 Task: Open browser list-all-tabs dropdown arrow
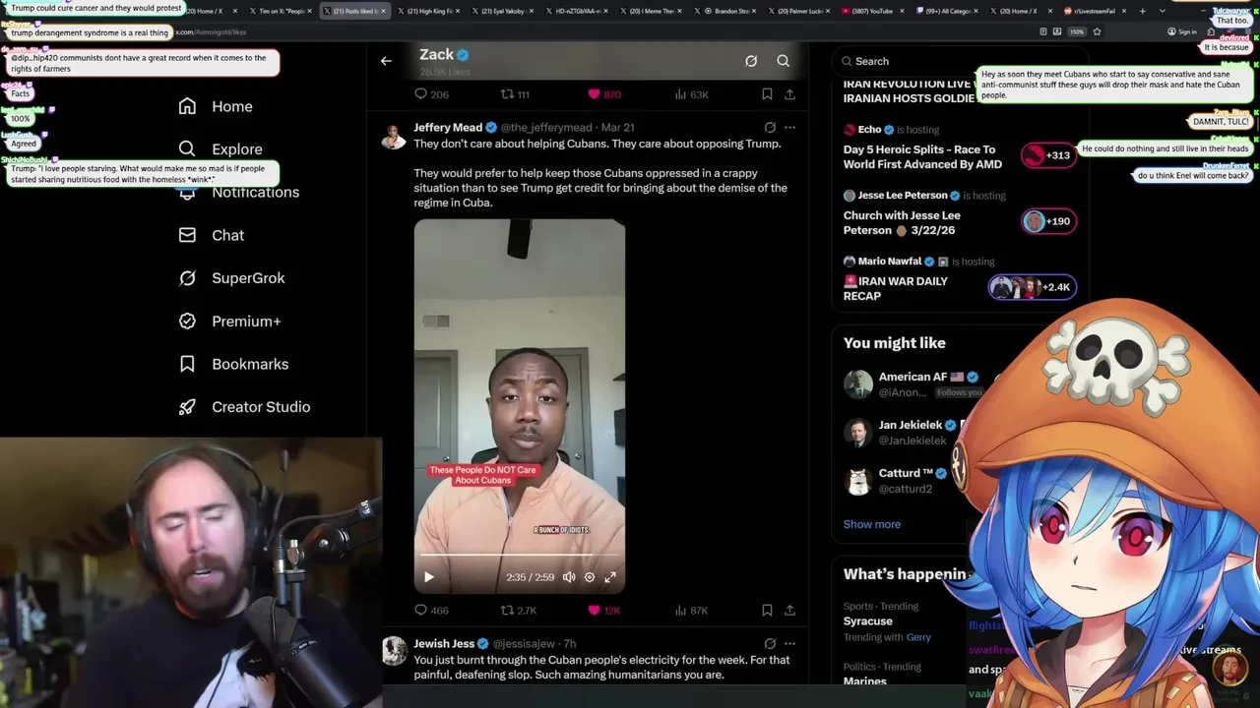(x=1162, y=11)
